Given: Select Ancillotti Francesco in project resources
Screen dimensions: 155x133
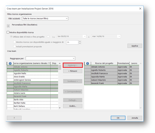Looking at the screenshot, I should (104, 73).
